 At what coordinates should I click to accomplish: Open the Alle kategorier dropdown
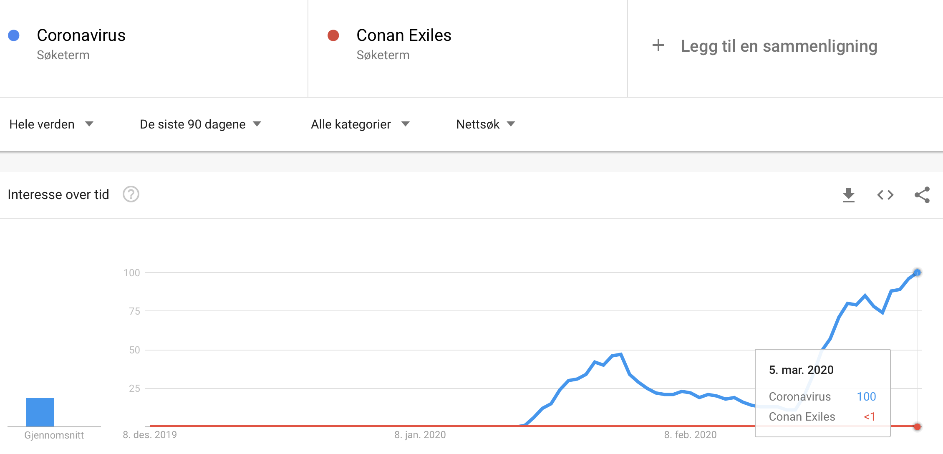[360, 124]
